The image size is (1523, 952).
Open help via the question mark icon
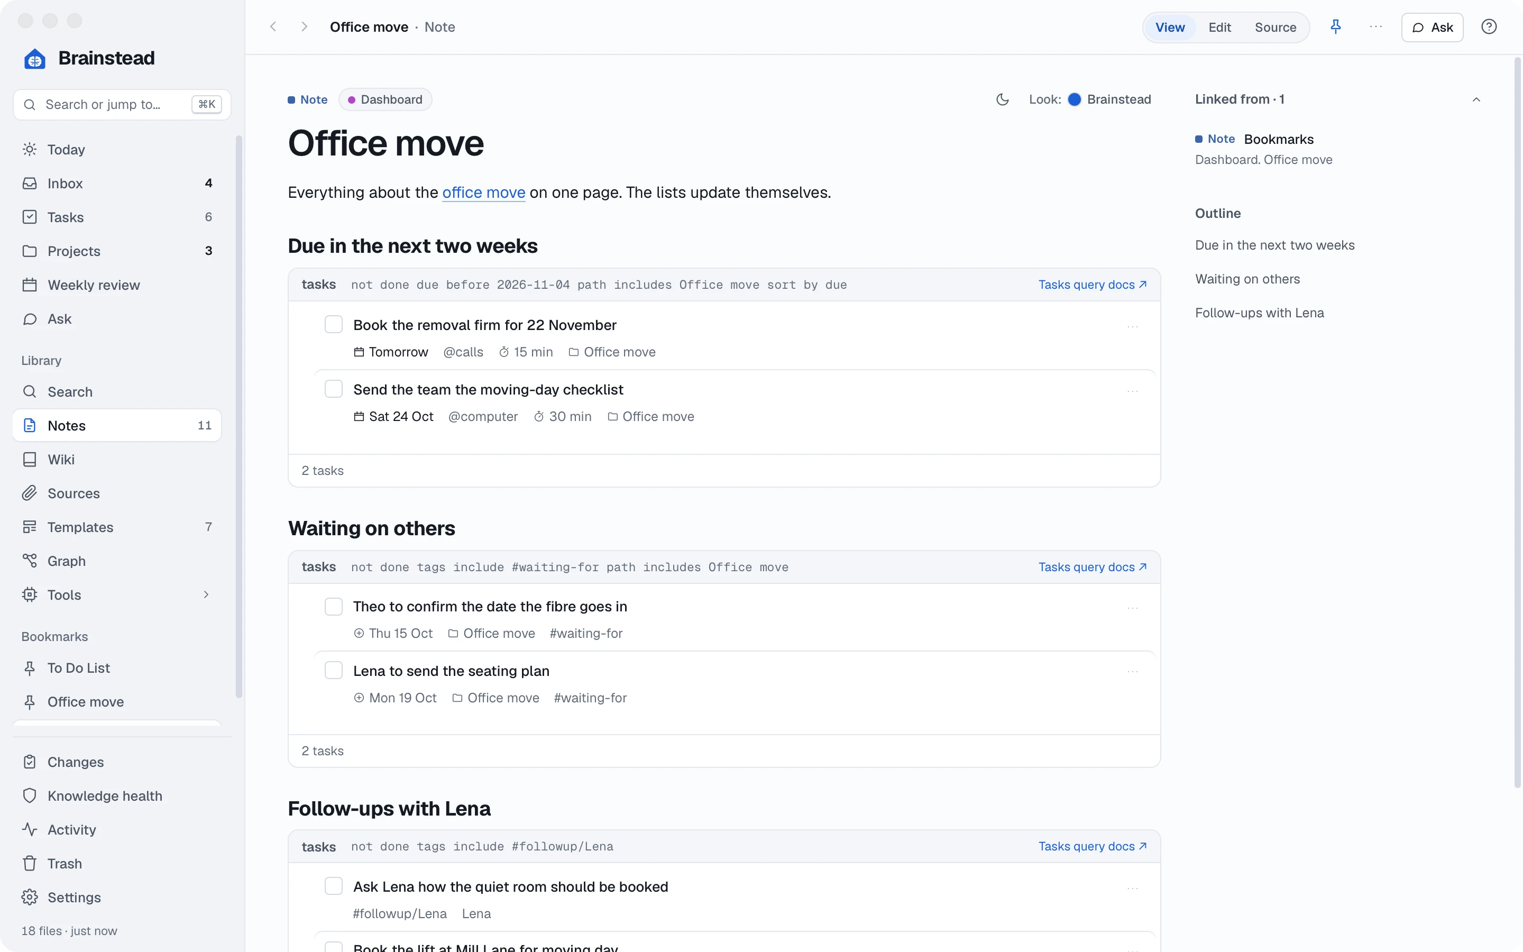coord(1489,26)
